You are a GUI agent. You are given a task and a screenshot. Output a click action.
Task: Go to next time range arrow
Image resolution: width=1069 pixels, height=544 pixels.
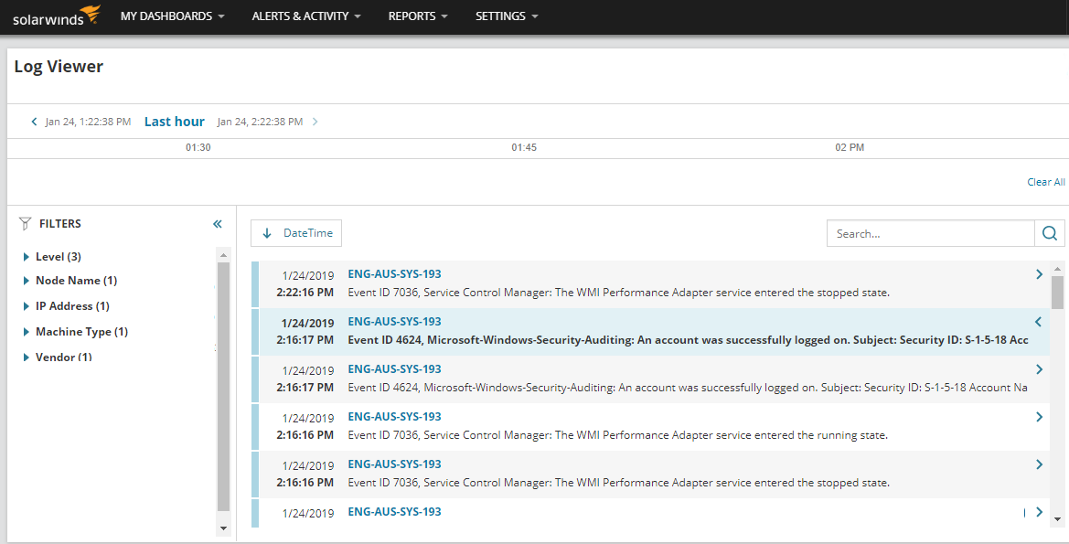pos(315,122)
